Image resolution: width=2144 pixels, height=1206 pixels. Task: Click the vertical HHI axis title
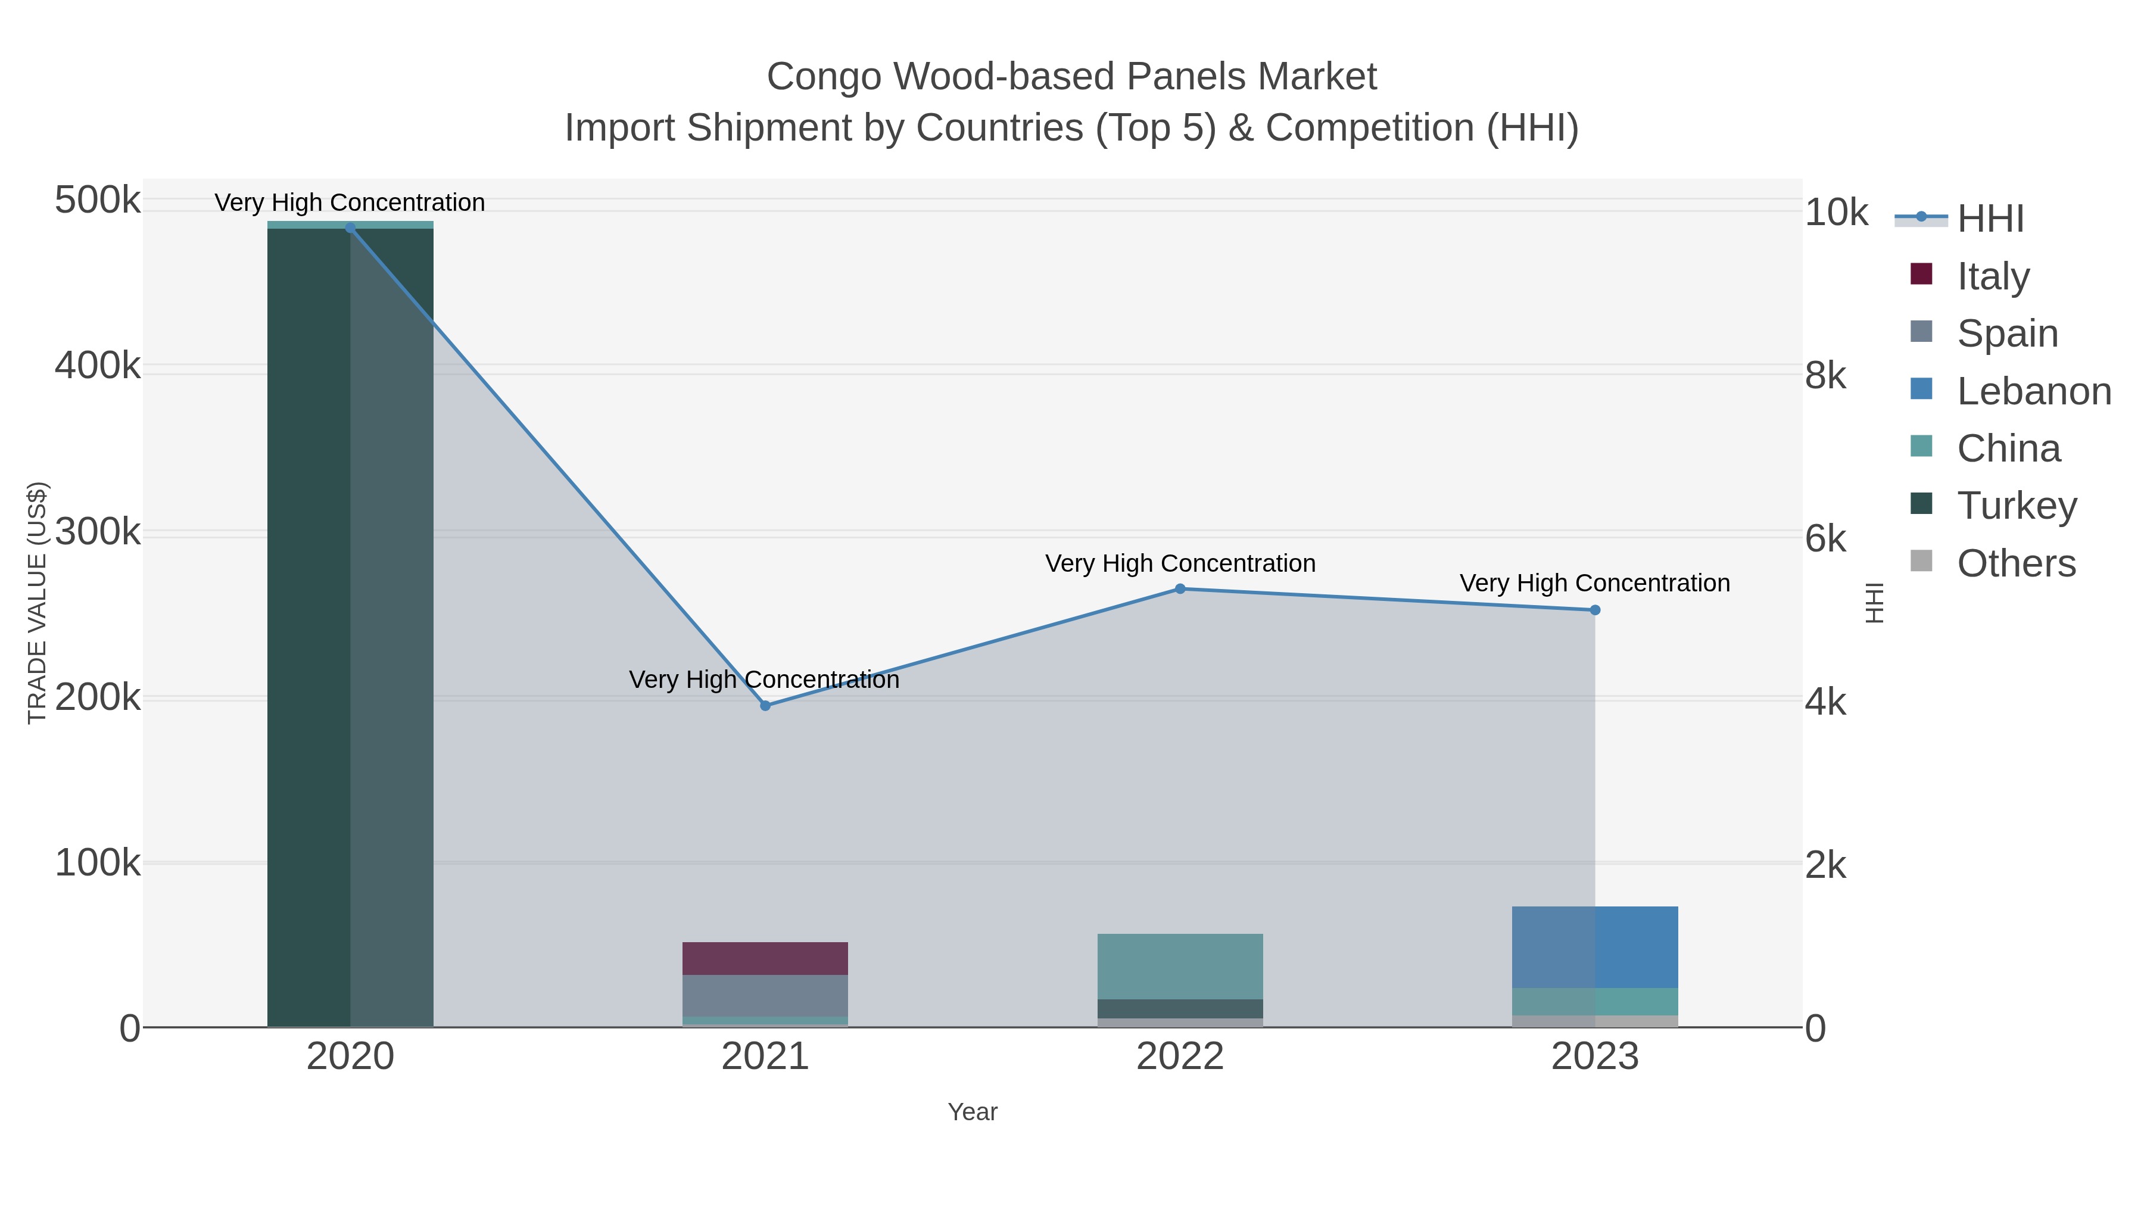pos(1874,603)
